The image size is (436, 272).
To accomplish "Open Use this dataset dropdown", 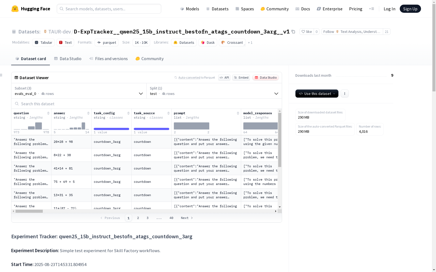I will click(317, 94).
